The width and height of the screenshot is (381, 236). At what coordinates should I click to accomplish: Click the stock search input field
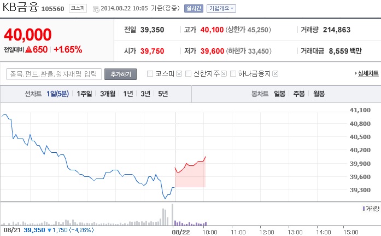pyautogui.click(x=54, y=73)
